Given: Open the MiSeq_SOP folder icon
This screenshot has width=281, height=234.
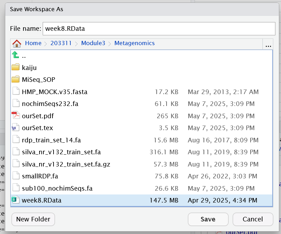Looking at the screenshot, I should (x=16, y=79).
